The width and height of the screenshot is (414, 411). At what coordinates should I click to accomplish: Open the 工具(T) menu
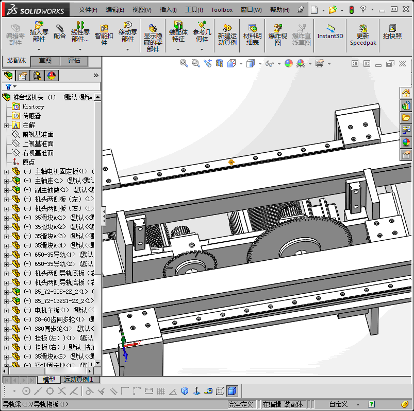(x=194, y=10)
